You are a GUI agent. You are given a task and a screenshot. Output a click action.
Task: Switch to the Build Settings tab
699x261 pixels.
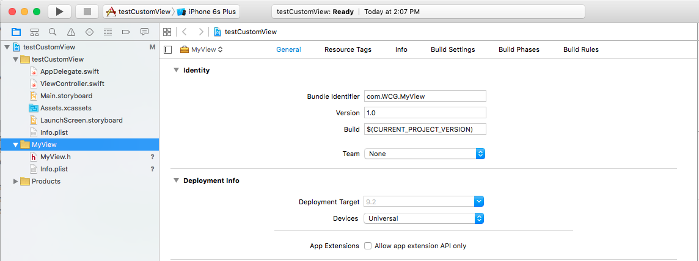[x=453, y=49]
